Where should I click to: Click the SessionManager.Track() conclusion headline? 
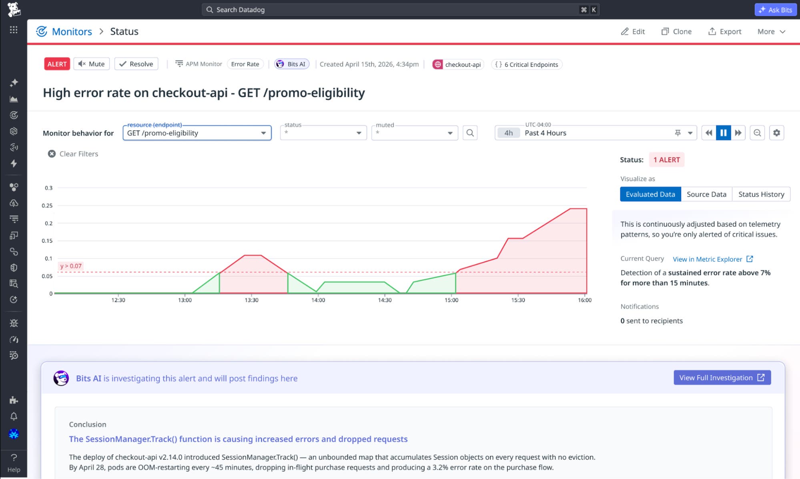click(238, 439)
